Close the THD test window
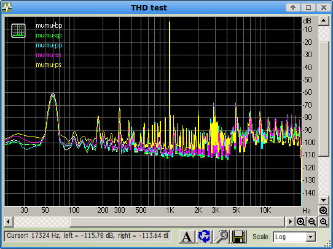 pyautogui.click(x=324, y=7)
